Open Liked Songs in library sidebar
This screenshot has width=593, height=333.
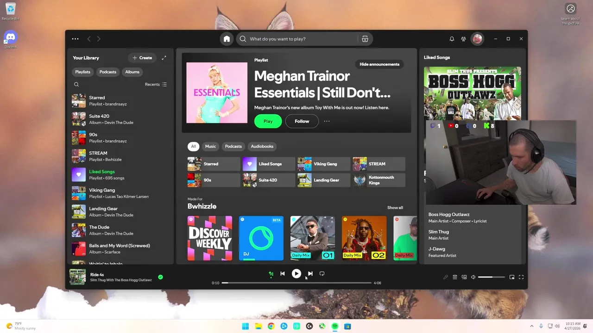(120, 174)
